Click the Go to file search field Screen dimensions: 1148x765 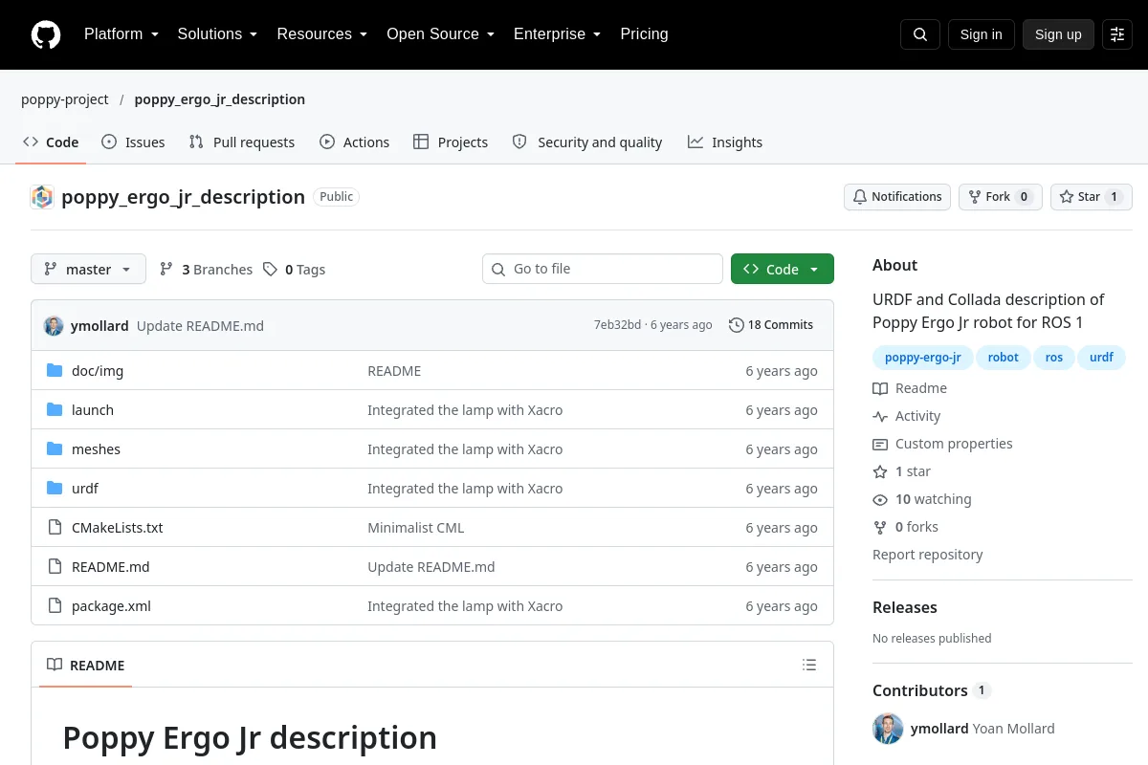click(603, 269)
